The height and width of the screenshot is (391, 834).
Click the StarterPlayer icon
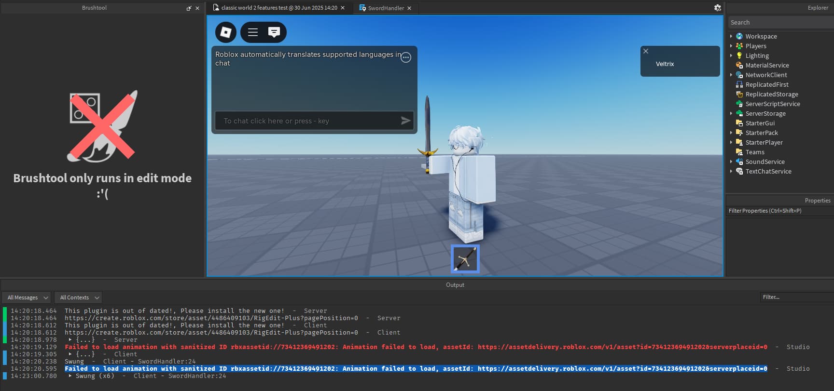click(739, 142)
